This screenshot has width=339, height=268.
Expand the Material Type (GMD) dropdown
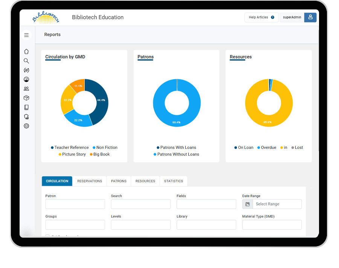[x=272, y=225]
